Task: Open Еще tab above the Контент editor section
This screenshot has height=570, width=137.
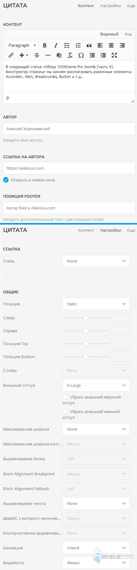Action: pos(131,6)
